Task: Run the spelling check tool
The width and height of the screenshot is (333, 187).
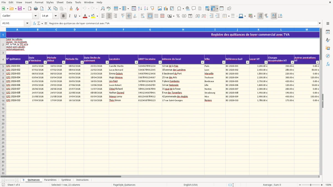Action: click(x=109, y=9)
